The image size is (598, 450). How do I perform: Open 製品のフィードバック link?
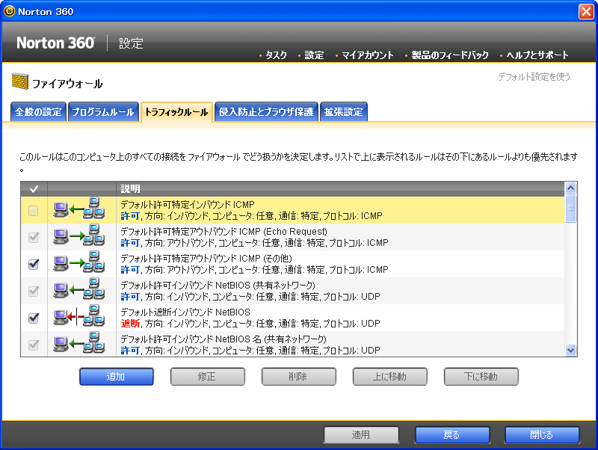pyautogui.click(x=450, y=55)
